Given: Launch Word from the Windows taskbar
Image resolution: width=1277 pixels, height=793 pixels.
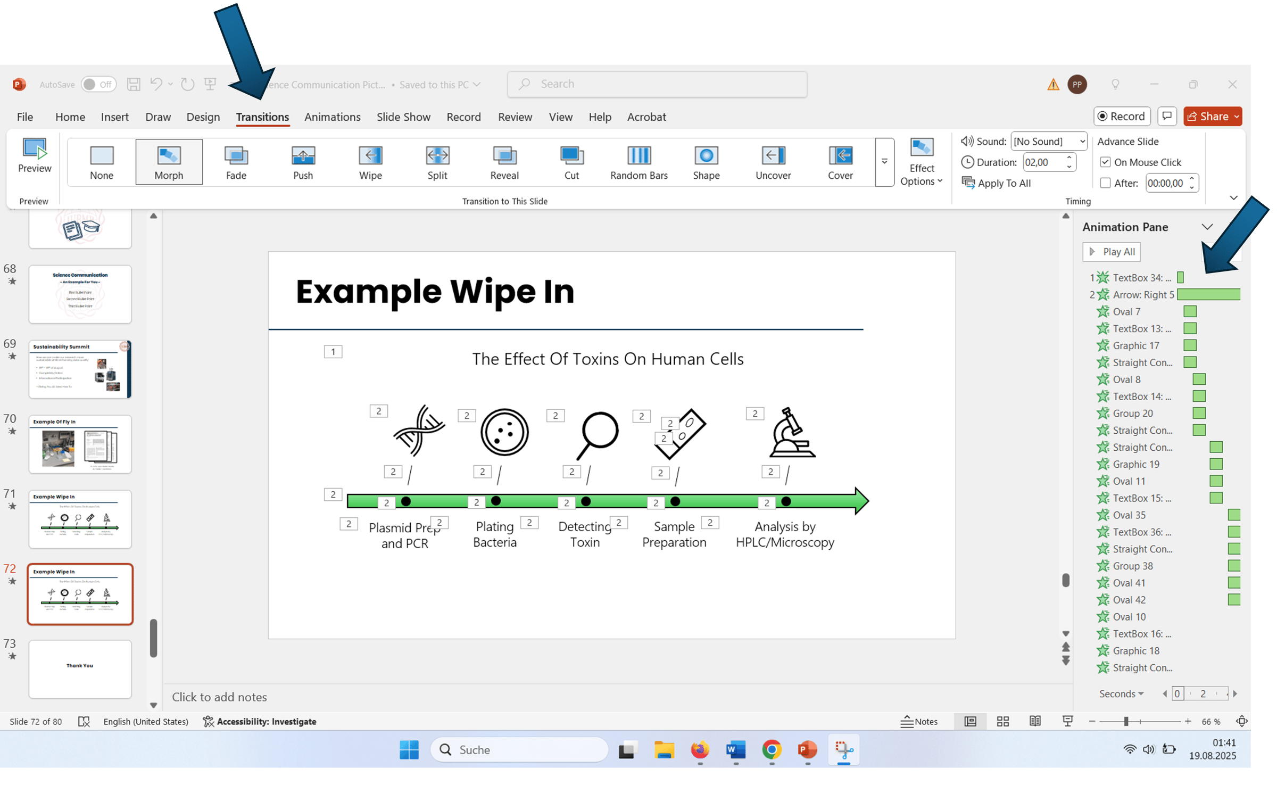Looking at the screenshot, I should (736, 750).
